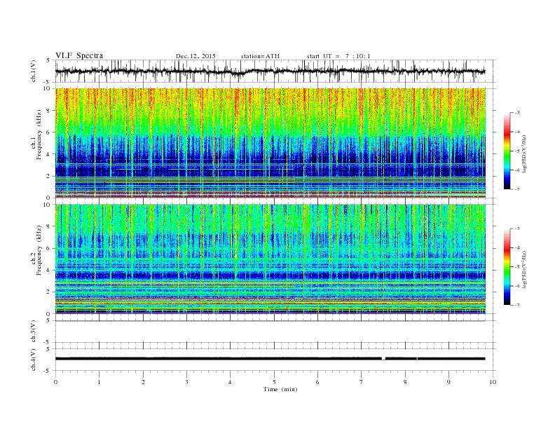Click the "ch.1(V)" waveform axis label
The image size is (555, 429).
click(x=34, y=71)
